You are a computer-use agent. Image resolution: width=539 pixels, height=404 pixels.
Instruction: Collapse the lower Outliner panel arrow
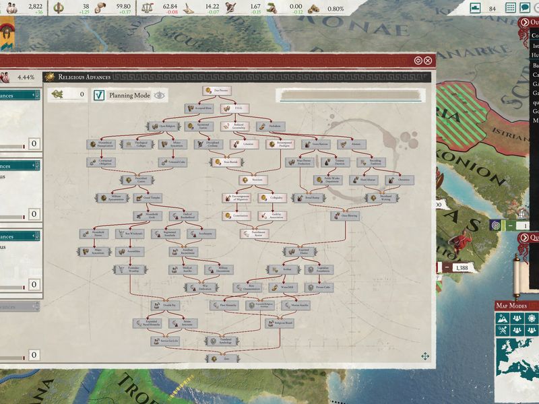click(x=525, y=238)
